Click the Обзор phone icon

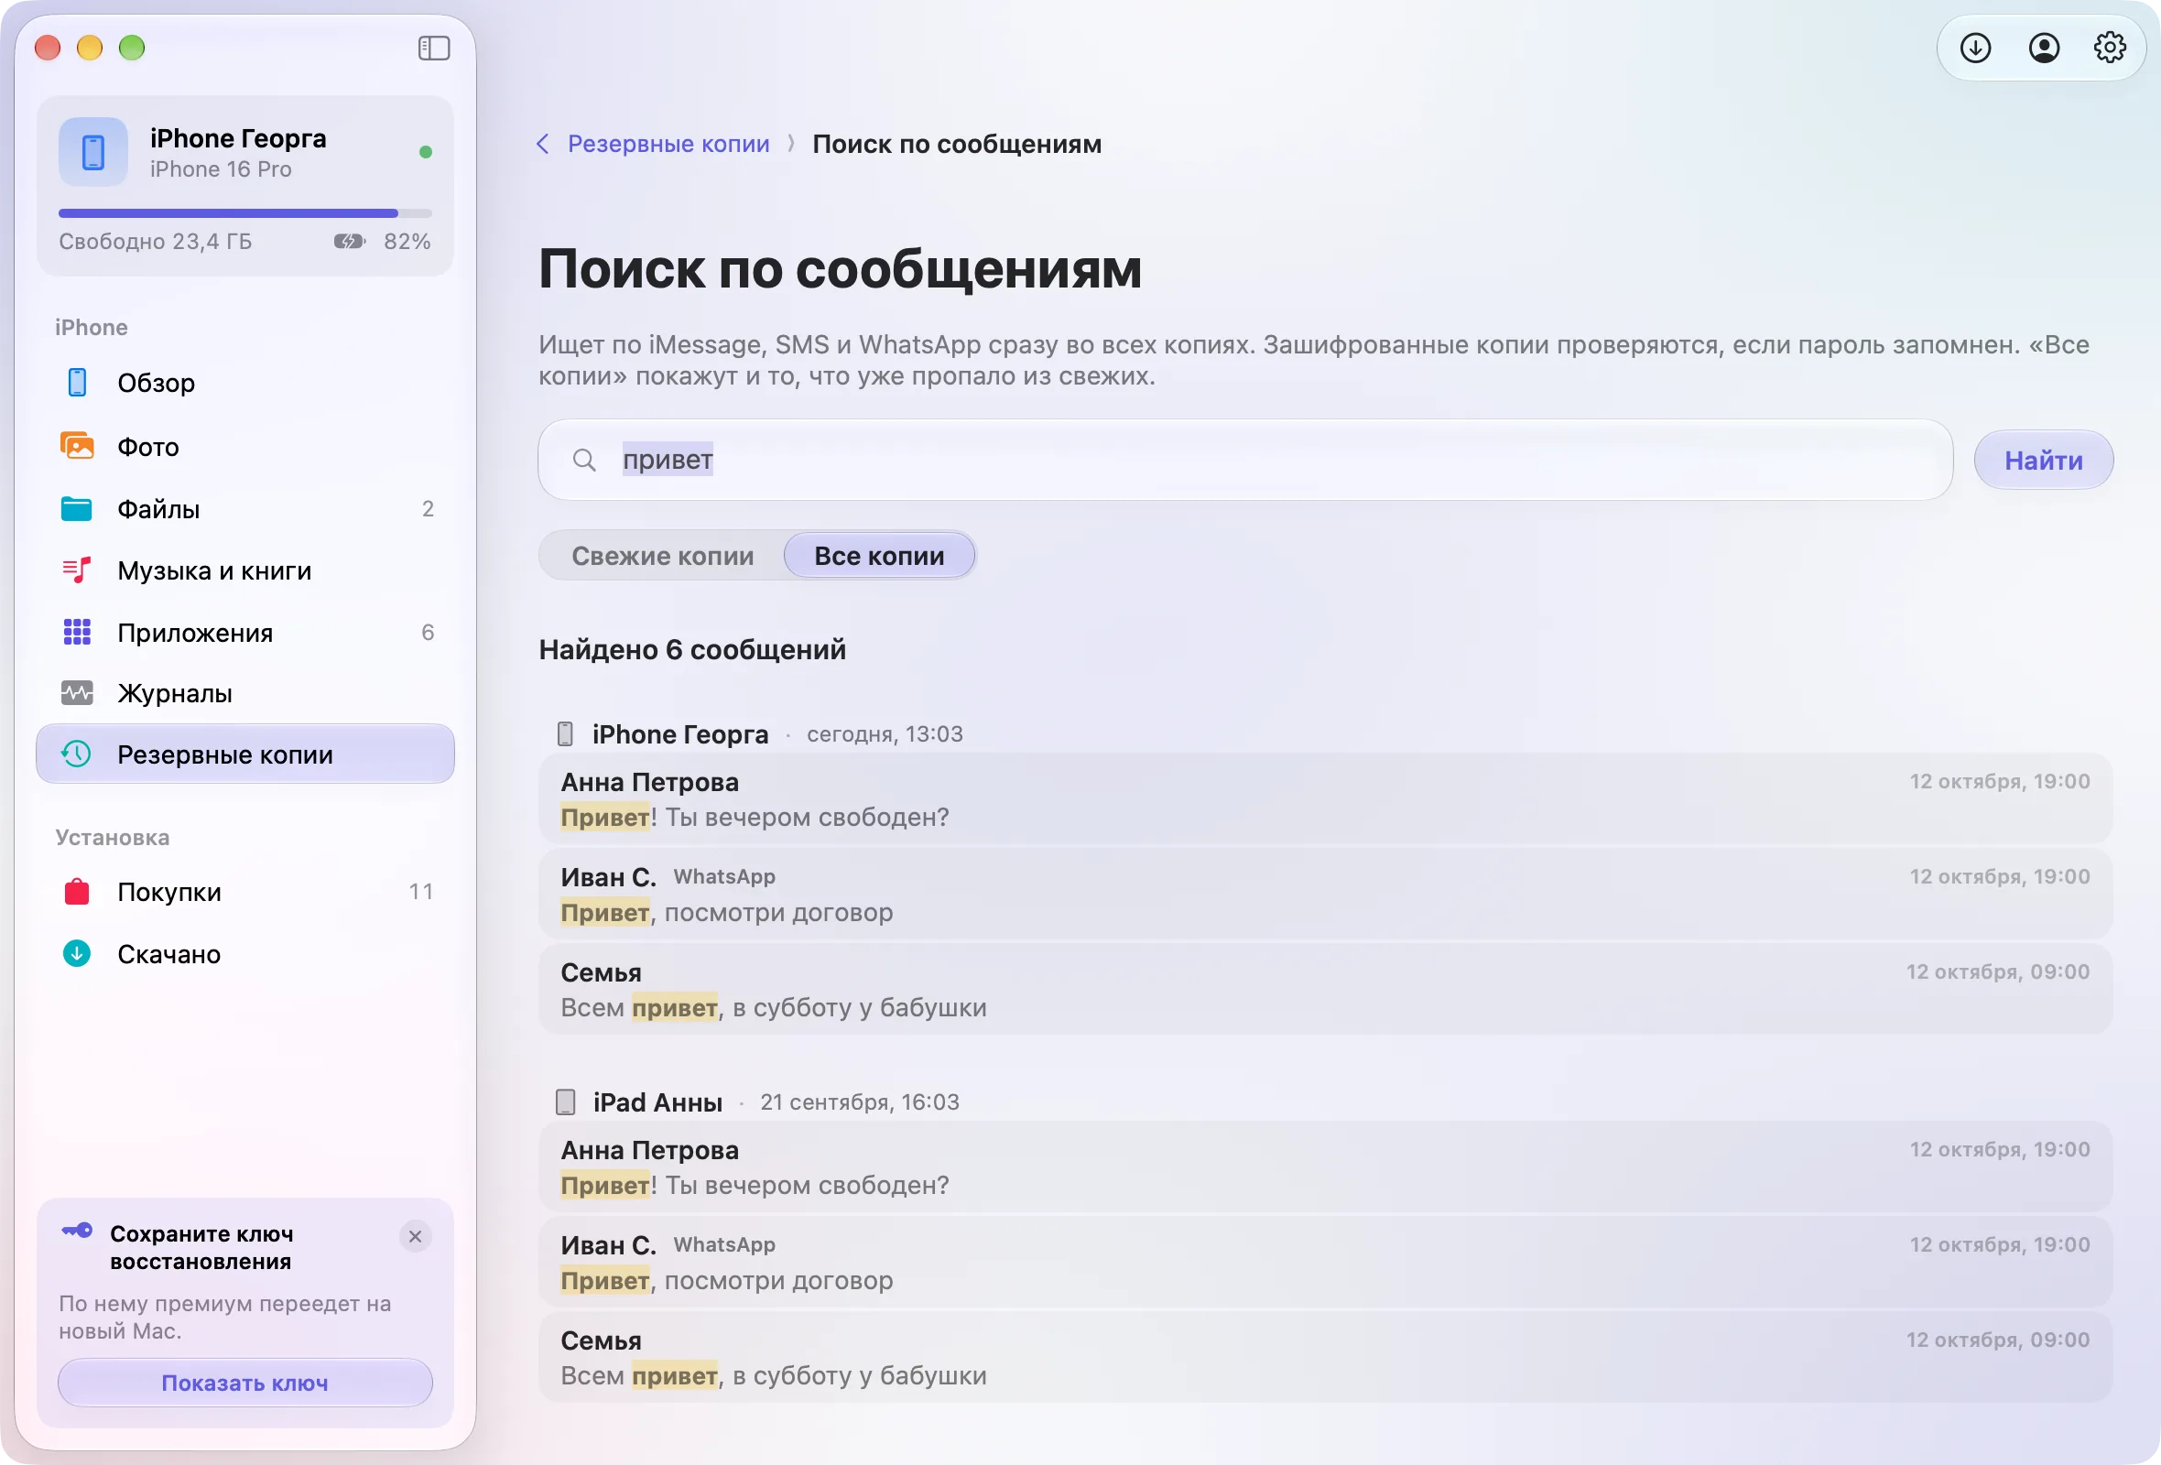click(x=77, y=382)
